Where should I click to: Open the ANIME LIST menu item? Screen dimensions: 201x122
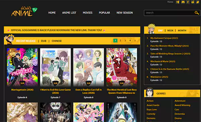[69, 13]
